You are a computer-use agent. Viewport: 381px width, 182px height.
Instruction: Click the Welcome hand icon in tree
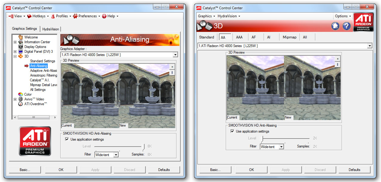pos(21,37)
